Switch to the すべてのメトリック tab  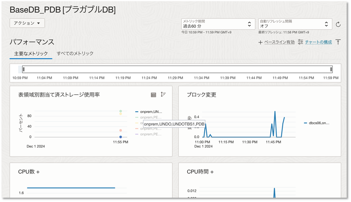75,54
